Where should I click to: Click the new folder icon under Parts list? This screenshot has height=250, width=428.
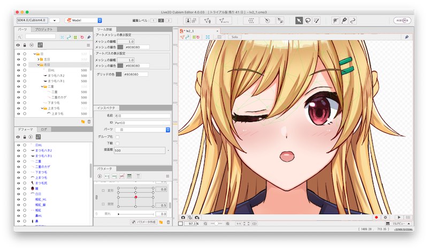(x=83, y=122)
